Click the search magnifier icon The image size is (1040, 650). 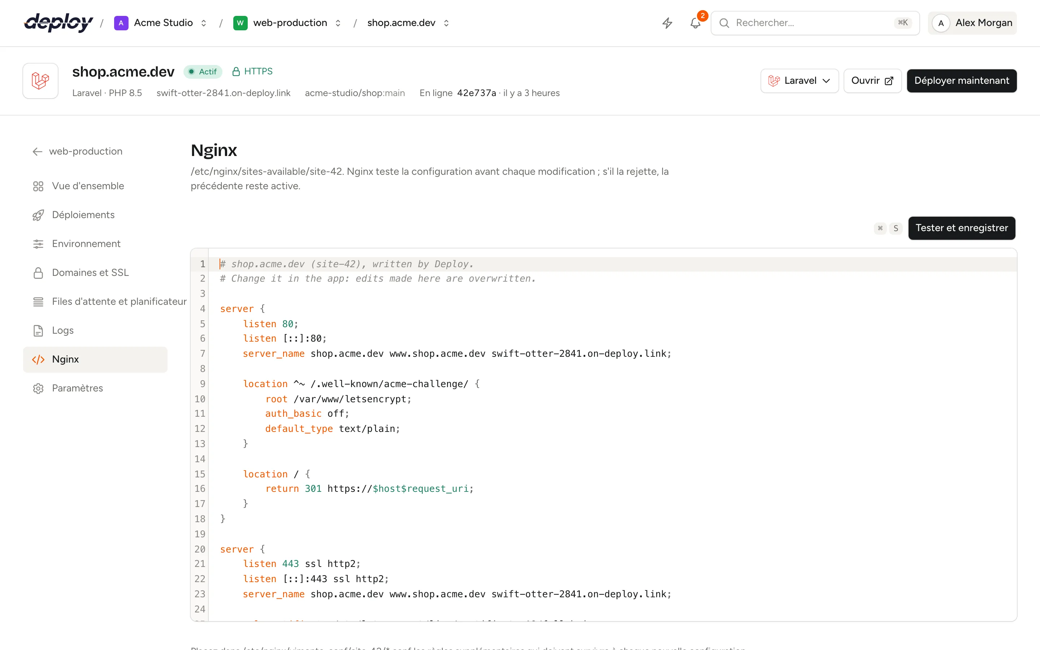point(724,23)
